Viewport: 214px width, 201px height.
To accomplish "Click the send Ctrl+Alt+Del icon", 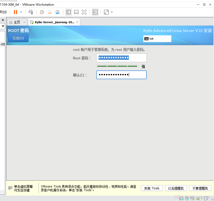I will (x=31, y=12).
